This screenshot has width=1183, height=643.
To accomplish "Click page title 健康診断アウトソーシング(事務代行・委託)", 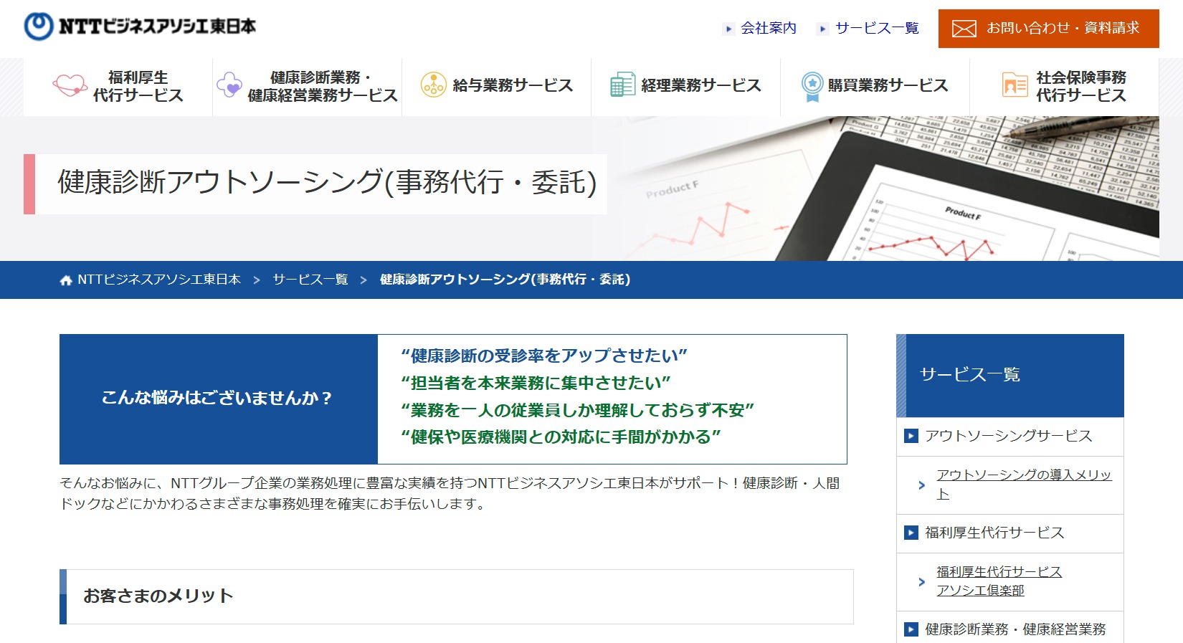I will point(327,183).
